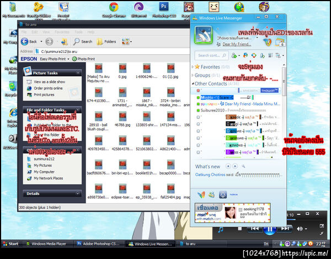Expand the Details panel

[x=77, y=193]
